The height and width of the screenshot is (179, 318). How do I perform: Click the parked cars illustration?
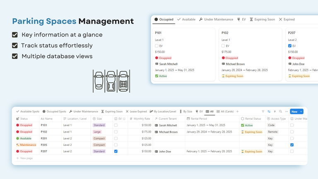tap(111, 81)
